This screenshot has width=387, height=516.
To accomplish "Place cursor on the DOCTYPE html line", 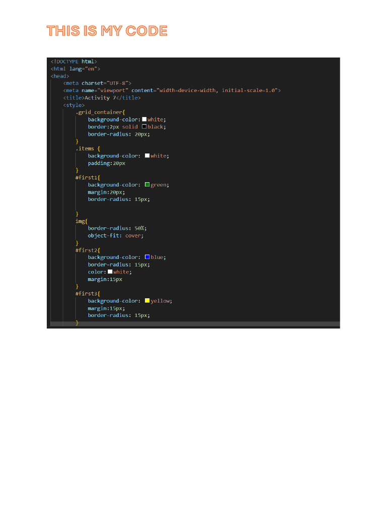I will tap(74, 61).
